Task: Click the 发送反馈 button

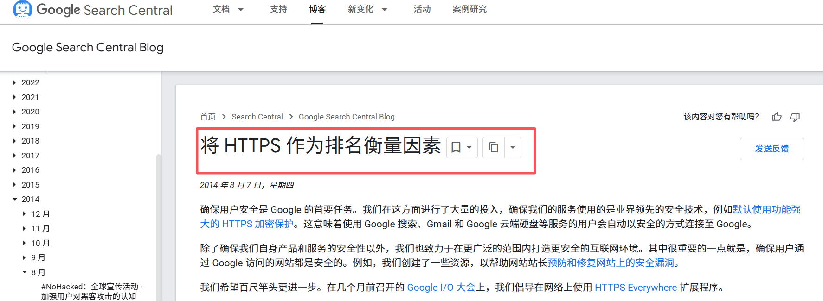Action: tap(772, 149)
